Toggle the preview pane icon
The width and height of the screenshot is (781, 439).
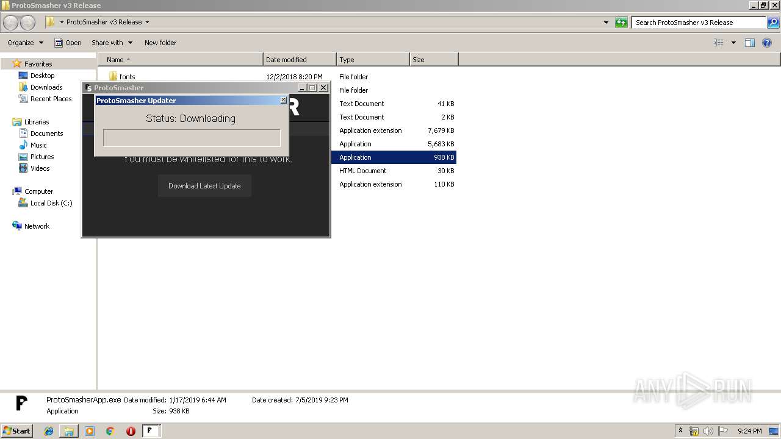[x=750, y=43]
